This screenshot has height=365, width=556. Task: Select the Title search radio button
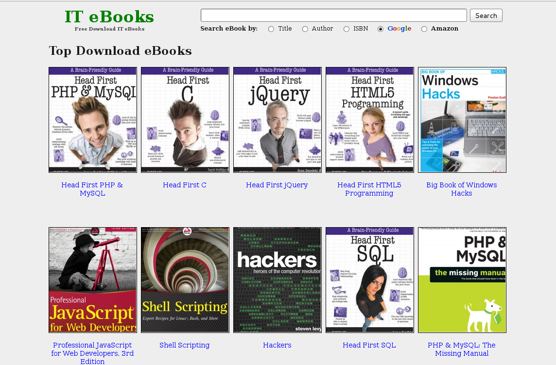[271, 29]
